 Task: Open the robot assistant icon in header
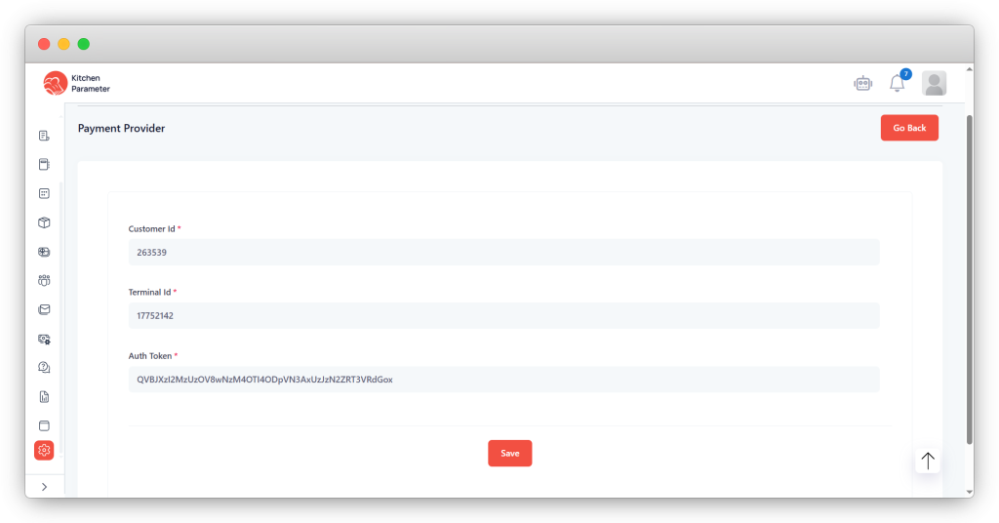[862, 84]
